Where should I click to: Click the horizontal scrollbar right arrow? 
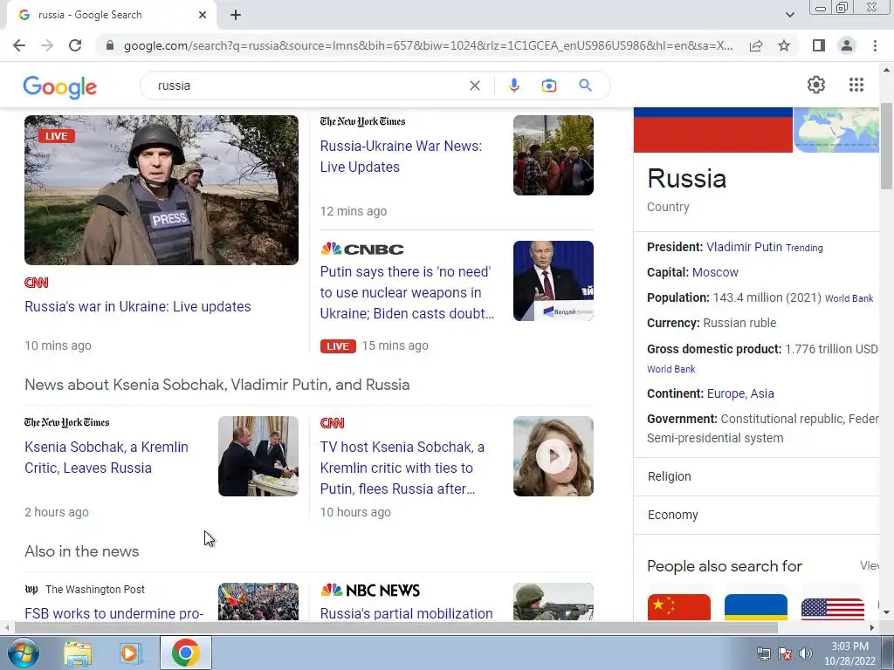(872, 627)
